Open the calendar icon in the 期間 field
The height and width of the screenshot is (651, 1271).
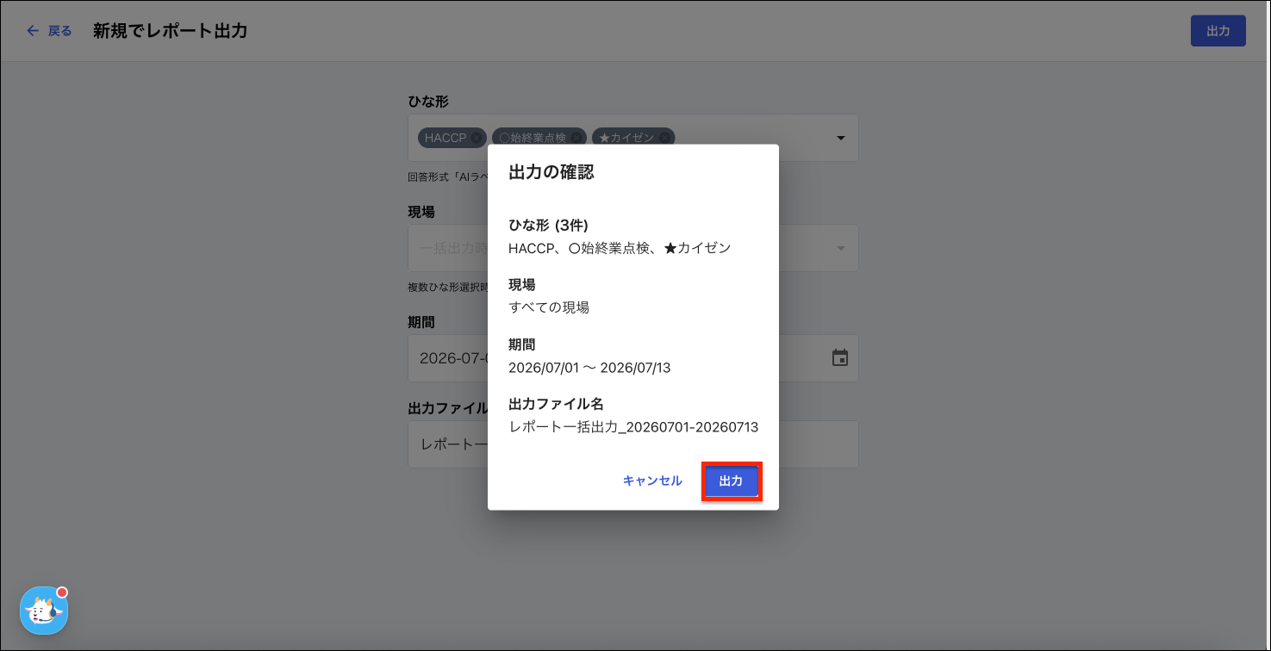click(x=840, y=358)
